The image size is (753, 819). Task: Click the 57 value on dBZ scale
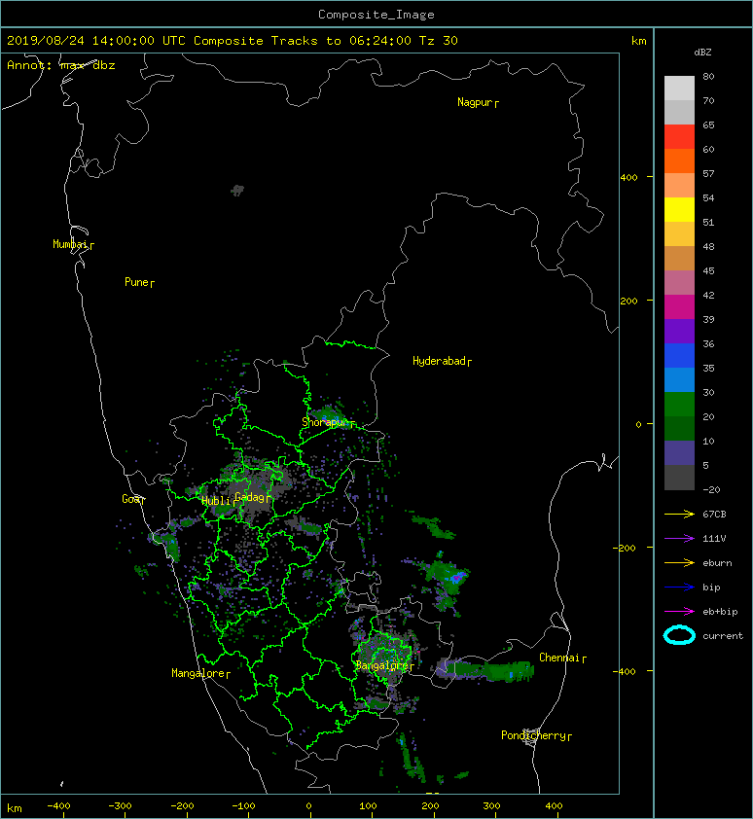(x=708, y=173)
